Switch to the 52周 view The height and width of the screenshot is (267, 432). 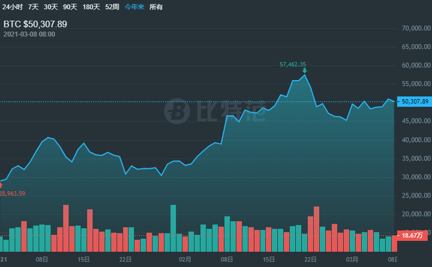(x=112, y=7)
